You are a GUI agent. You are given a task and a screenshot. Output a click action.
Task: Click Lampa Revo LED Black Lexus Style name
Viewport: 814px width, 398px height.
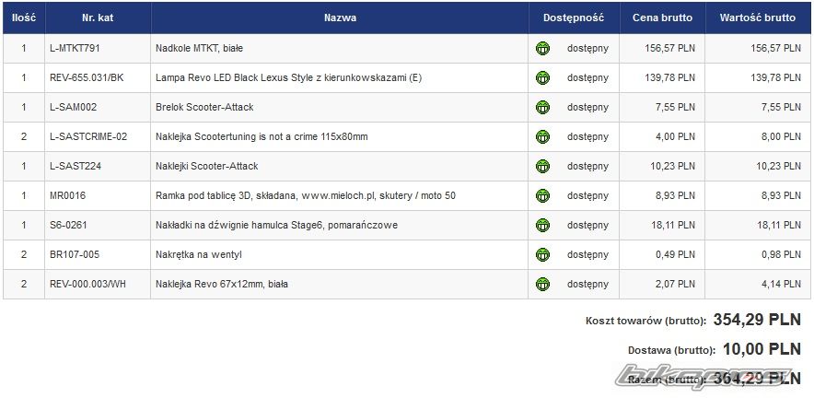click(x=288, y=78)
